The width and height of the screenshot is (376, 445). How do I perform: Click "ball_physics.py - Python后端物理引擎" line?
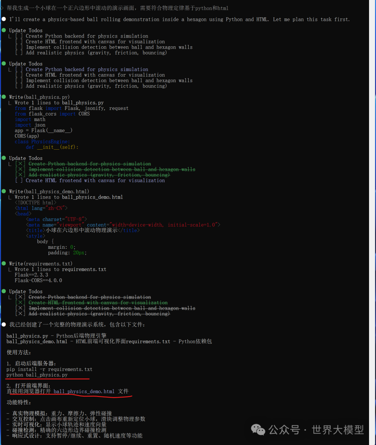pos(56,336)
